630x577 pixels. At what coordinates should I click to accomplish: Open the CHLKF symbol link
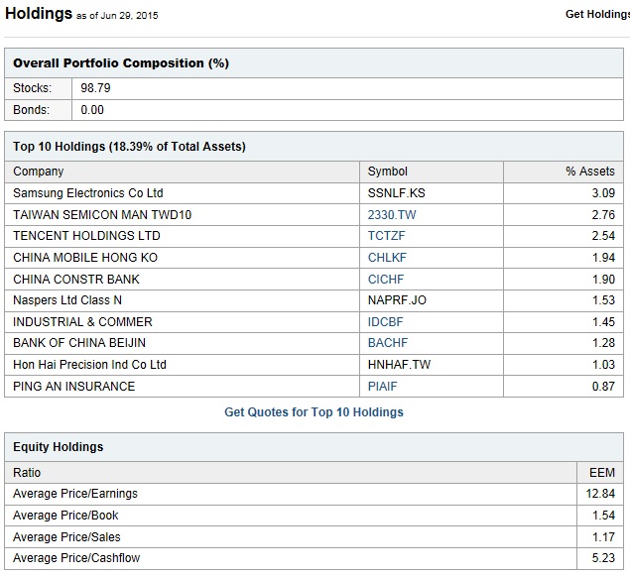pyautogui.click(x=387, y=258)
